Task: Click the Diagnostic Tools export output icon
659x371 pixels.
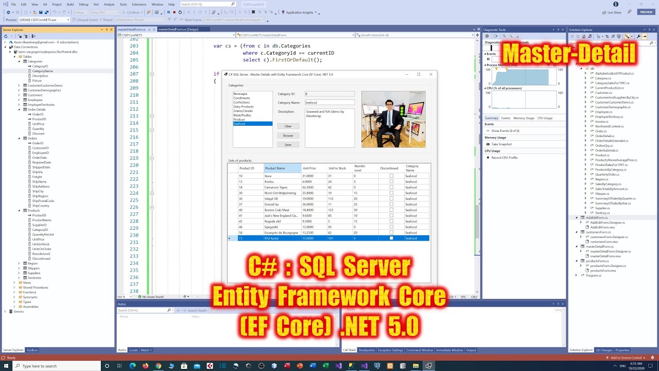Action: pos(496,36)
